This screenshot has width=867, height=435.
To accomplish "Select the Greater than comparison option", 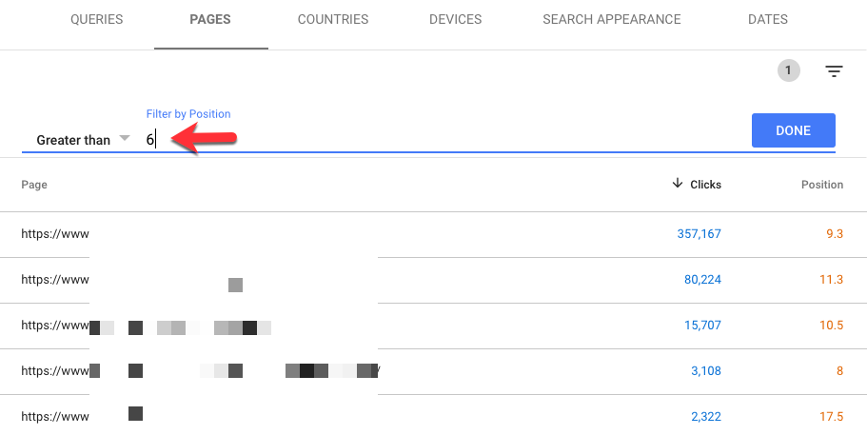I will pyautogui.click(x=73, y=140).
